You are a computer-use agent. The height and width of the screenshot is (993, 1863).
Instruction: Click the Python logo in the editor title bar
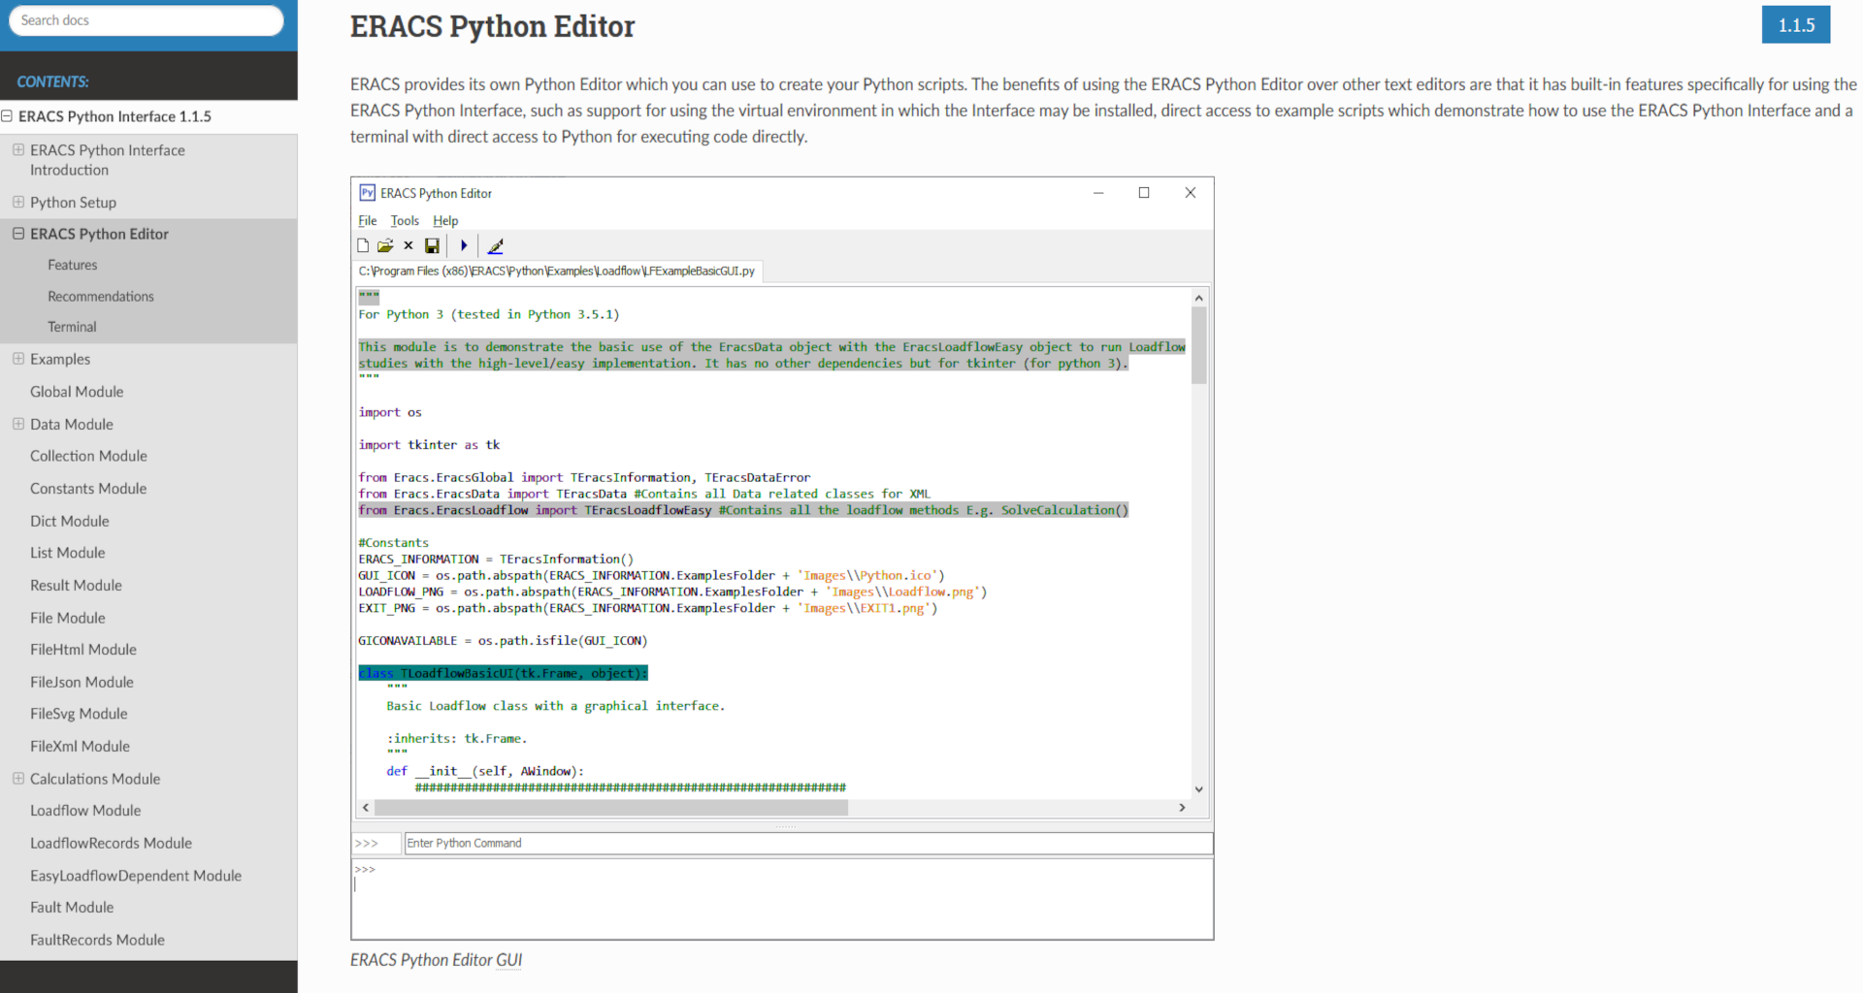point(366,193)
